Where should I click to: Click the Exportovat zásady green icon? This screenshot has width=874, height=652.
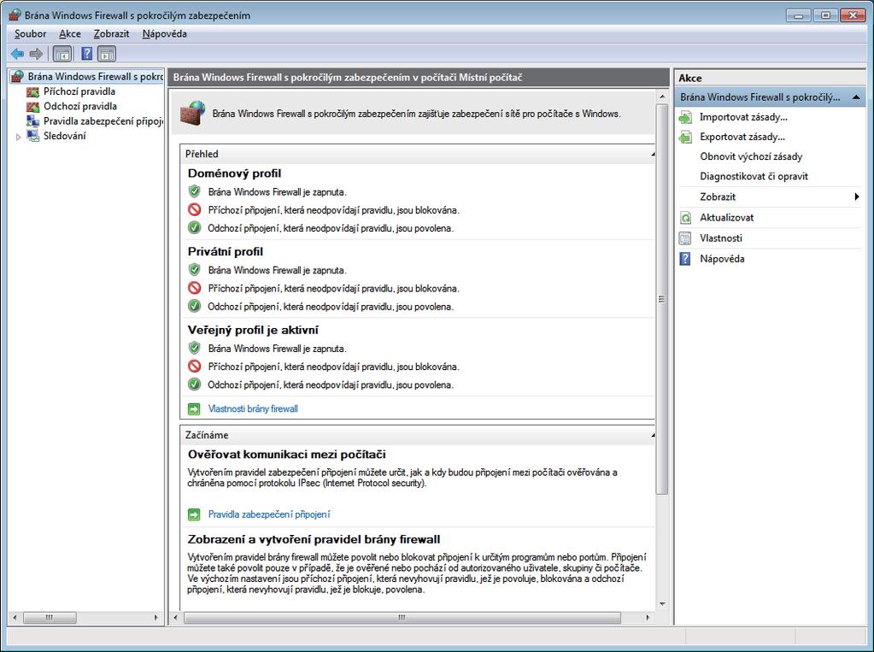point(685,138)
